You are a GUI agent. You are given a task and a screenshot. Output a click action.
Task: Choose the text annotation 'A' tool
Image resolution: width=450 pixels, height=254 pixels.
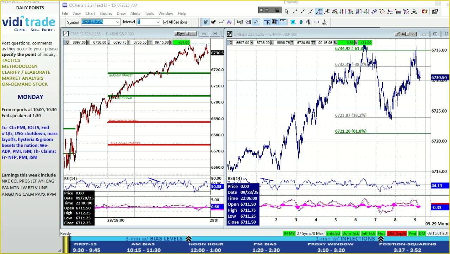pos(414,11)
